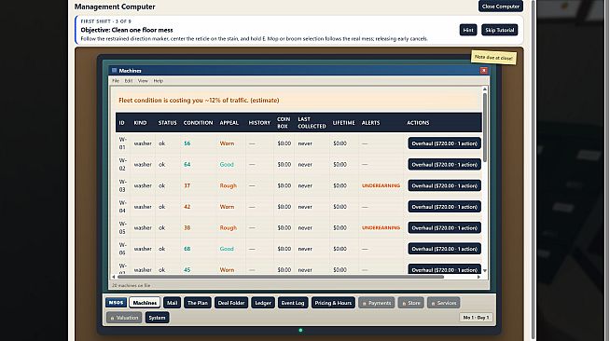The height and width of the screenshot is (341, 610).
Task: Click the LAST COLLECTED column header
Action: pos(312,122)
